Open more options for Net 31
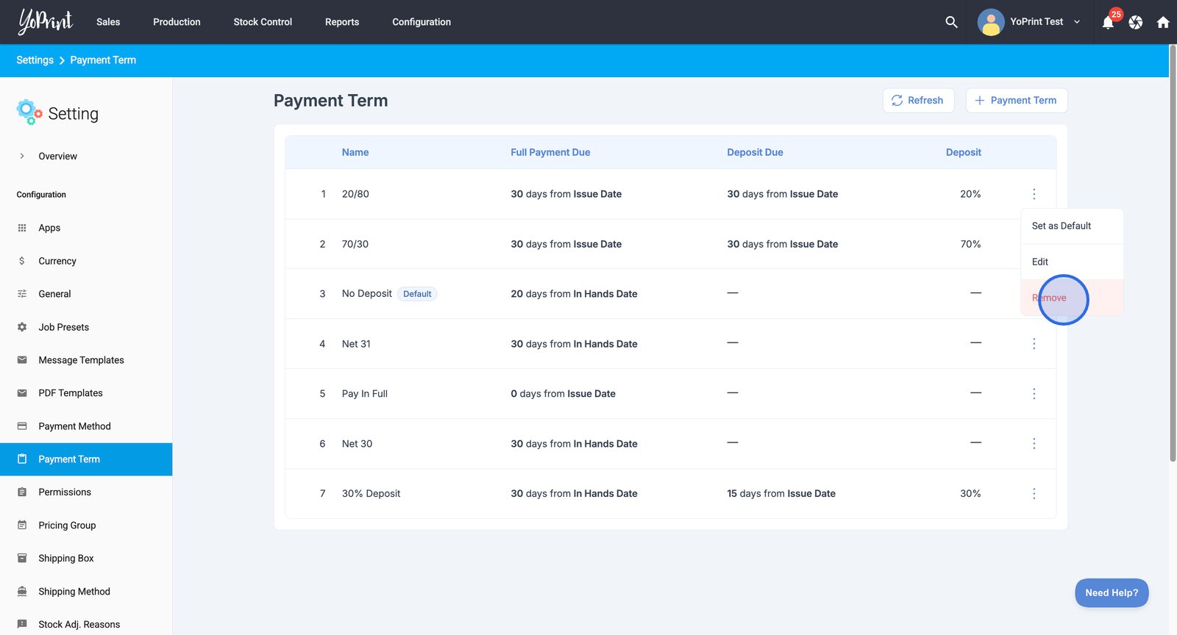The image size is (1177, 635). [x=1034, y=344]
